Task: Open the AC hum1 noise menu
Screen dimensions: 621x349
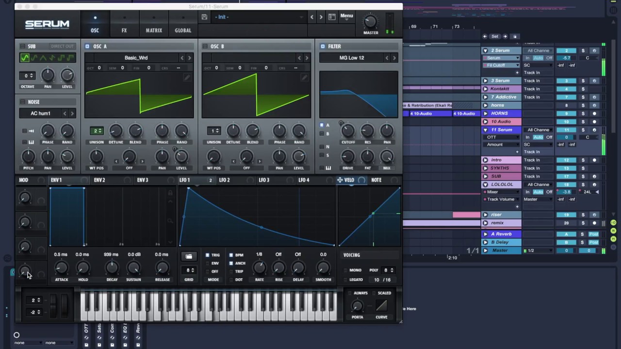Action: click(40, 113)
